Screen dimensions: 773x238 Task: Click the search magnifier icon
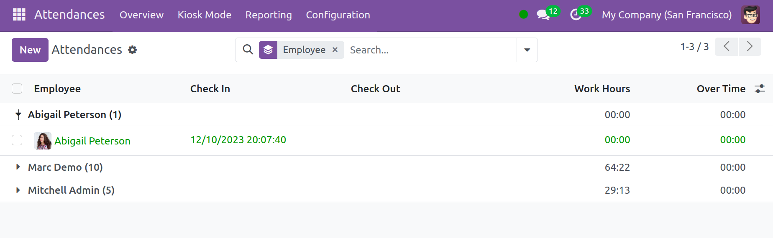(248, 50)
